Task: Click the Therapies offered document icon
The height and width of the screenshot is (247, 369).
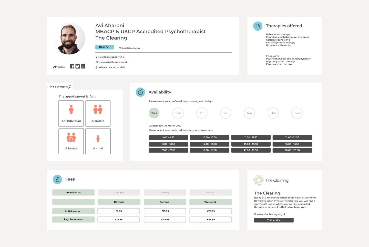Action: tap(258, 26)
